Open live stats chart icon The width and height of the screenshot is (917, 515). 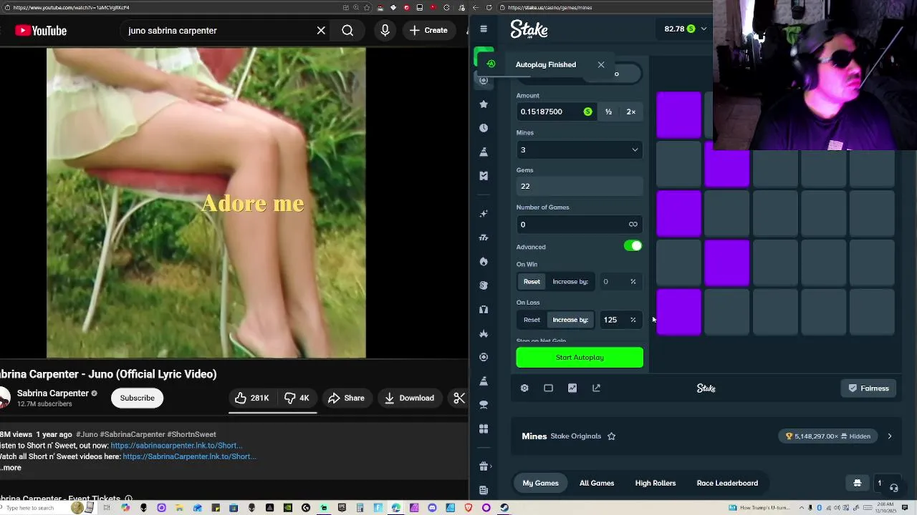(x=572, y=388)
